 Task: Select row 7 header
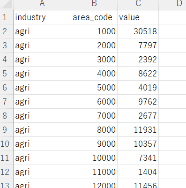coord(7,102)
